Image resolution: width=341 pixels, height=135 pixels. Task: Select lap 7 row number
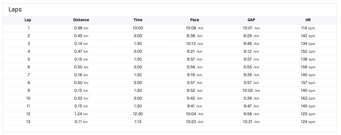(29, 75)
